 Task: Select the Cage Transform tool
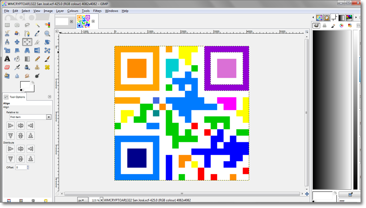(x=47, y=50)
